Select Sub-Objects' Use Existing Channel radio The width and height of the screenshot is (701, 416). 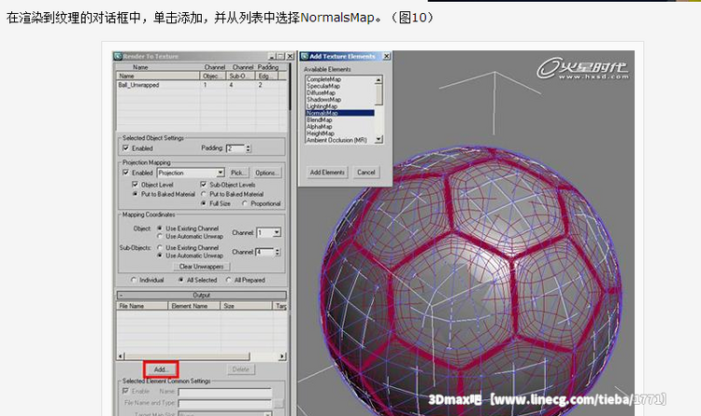pos(160,247)
